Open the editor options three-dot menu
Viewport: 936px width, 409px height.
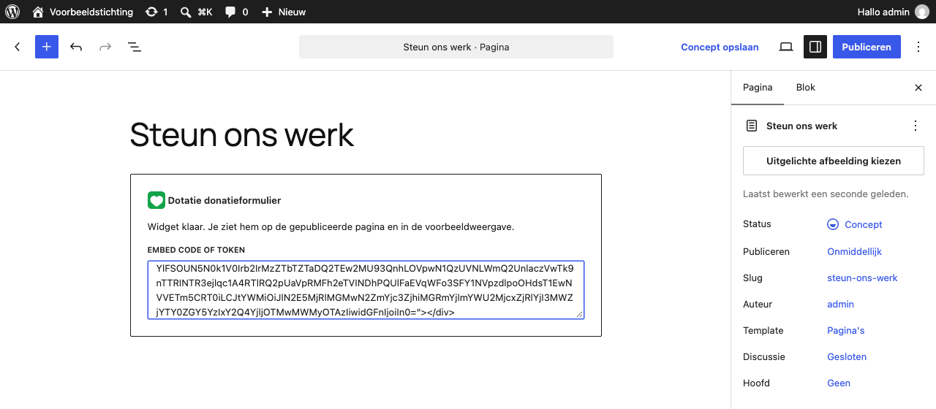[918, 47]
